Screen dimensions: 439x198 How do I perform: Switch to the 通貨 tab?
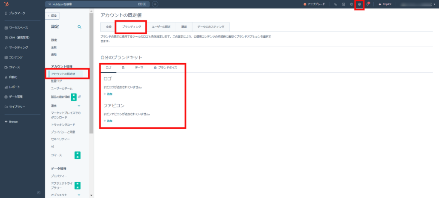tap(184, 27)
